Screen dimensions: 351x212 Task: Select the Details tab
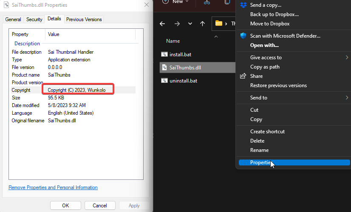(x=54, y=19)
